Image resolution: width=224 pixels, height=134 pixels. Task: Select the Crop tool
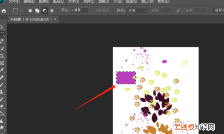2,56
